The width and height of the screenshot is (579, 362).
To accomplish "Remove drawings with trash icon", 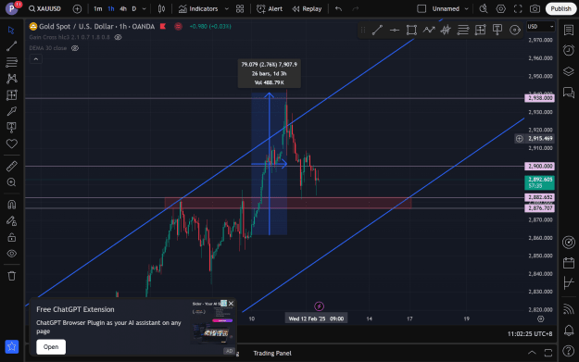I will point(11,276).
